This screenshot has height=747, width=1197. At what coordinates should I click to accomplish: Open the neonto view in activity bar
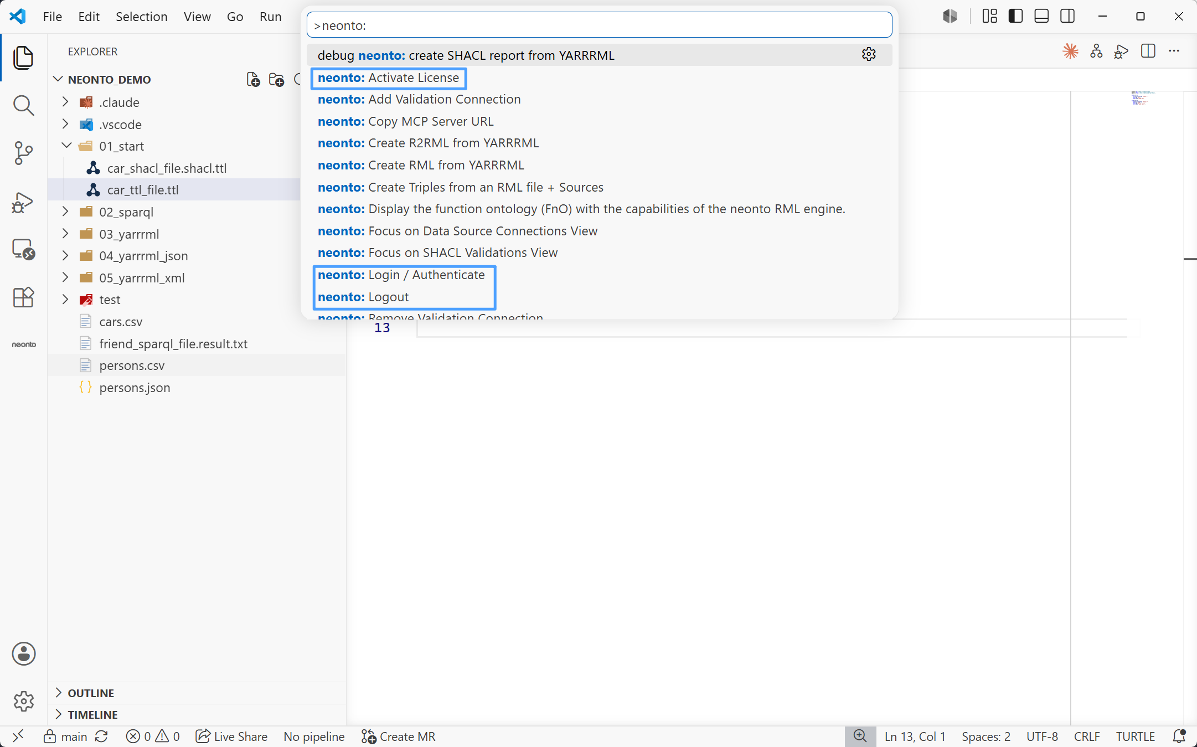[24, 344]
